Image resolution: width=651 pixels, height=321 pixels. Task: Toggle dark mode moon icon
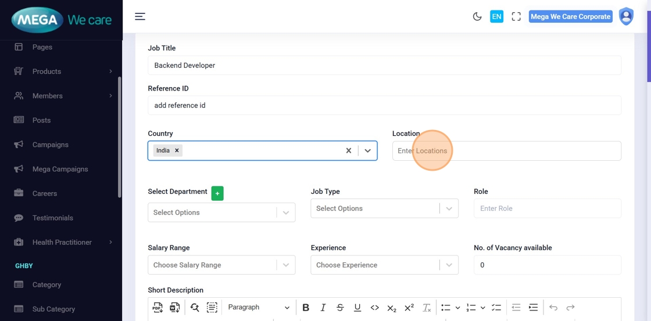coord(477,17)
